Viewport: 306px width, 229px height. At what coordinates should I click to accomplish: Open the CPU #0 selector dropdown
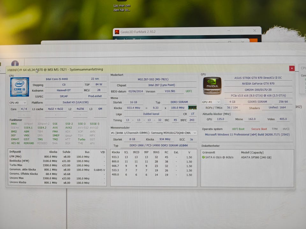[18, 103]
